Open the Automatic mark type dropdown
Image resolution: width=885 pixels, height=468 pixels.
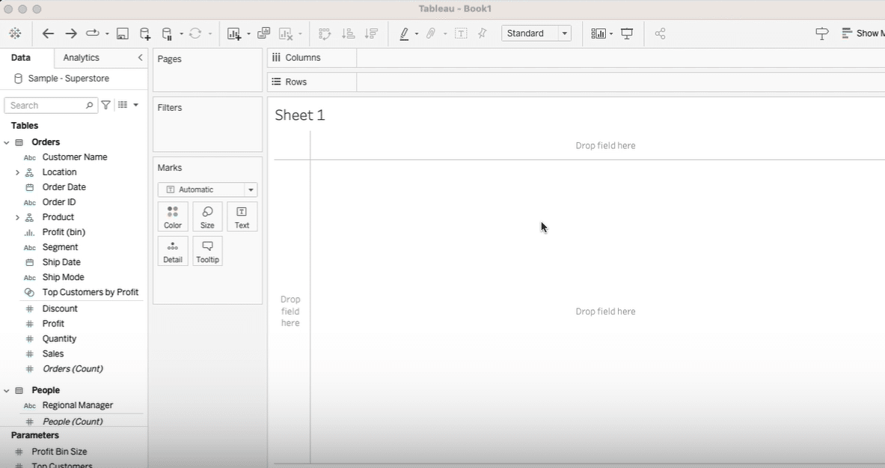coord(207,189)
